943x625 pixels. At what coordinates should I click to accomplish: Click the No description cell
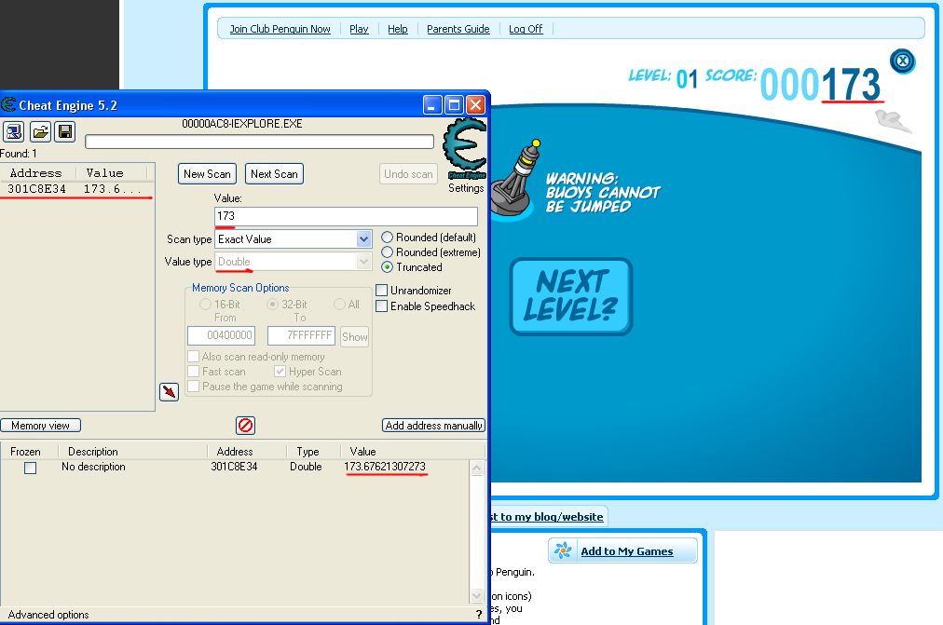click(93, 467)
